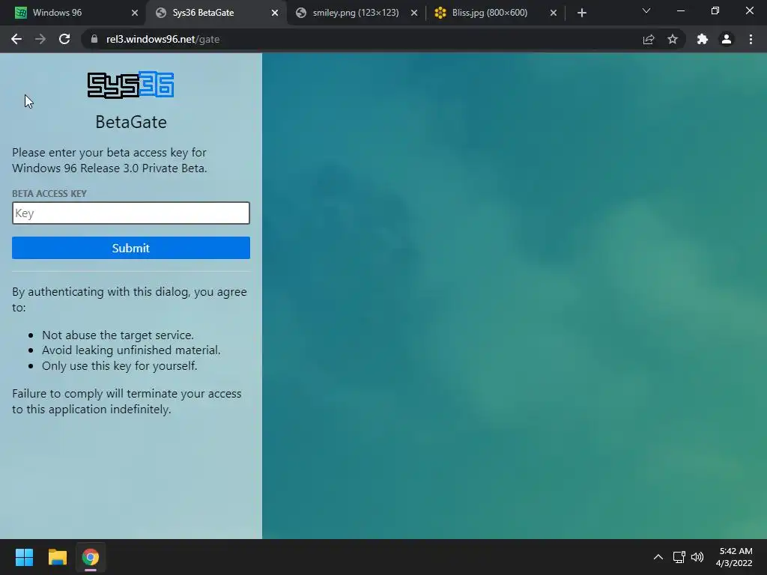Image resolution: width=767 pixels, height=575 pixels.
Task: Click 'Avoid leaking unfinished material.' text
Action: [x=131, y=350]
